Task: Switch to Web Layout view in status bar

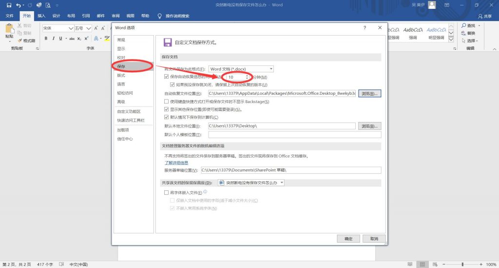Action: click(x=435, y=265)
